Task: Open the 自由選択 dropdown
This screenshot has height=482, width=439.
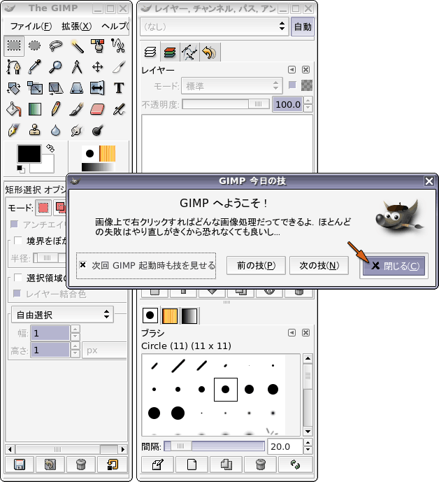Action: [x=62, y=315]
